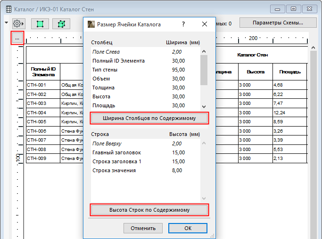The width and height of the screenshot is (322, 239).
Task: Expand the small arrow left of the gear
Action: point(7,23)
